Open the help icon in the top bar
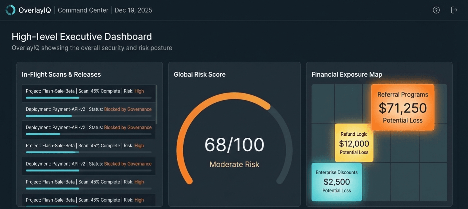 [436, 10]
